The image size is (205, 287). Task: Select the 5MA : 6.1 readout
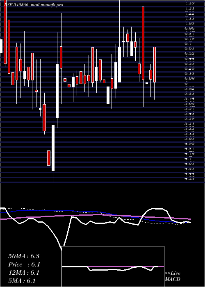click(22, 281)
